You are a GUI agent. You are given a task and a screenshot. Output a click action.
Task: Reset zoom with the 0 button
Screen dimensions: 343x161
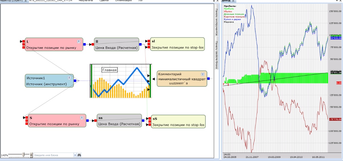[x=31, y=155]
